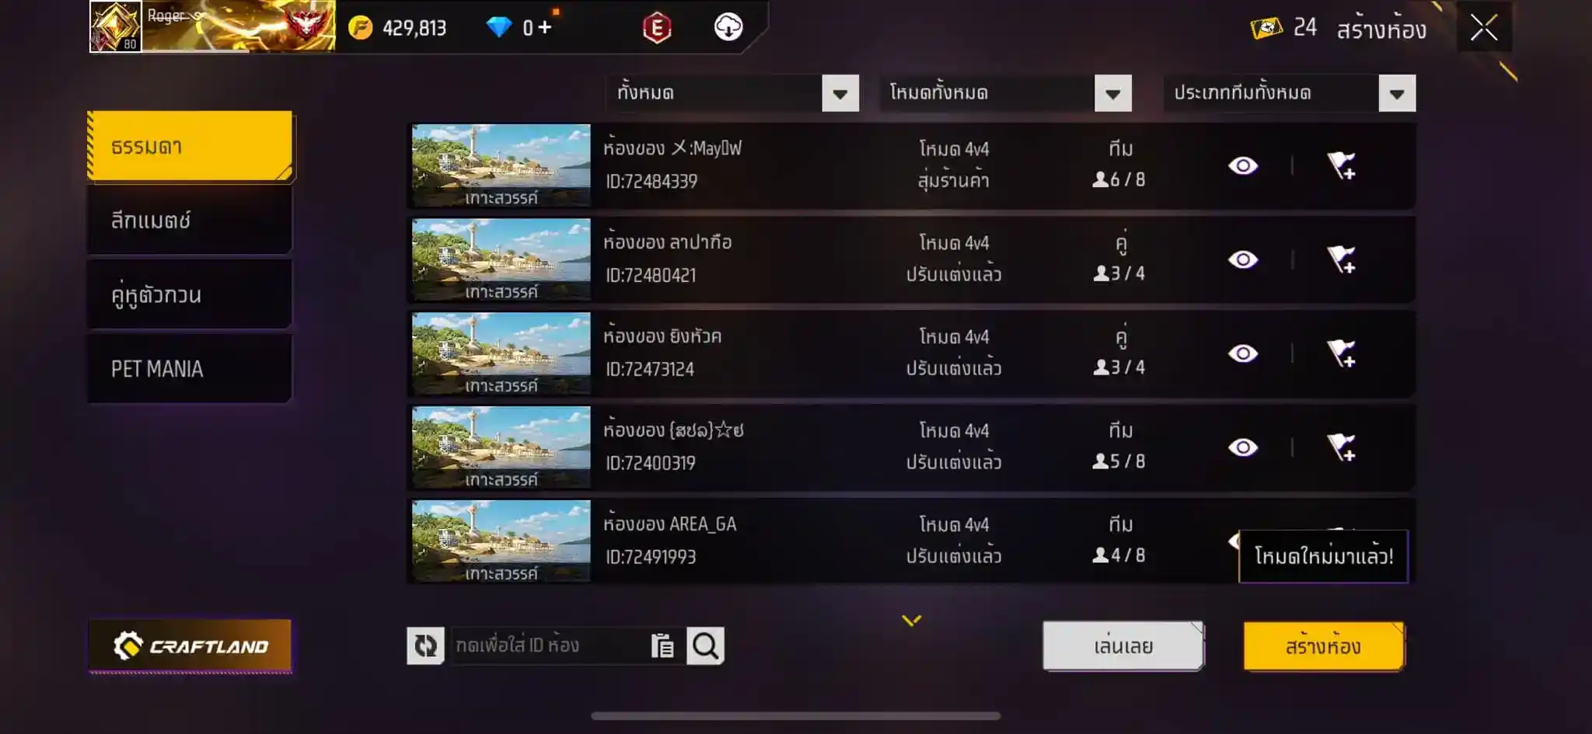Click the yellow สร้างห้อง button
This screenshot has height=734, width=1592.
click(x=1324, y=646)
